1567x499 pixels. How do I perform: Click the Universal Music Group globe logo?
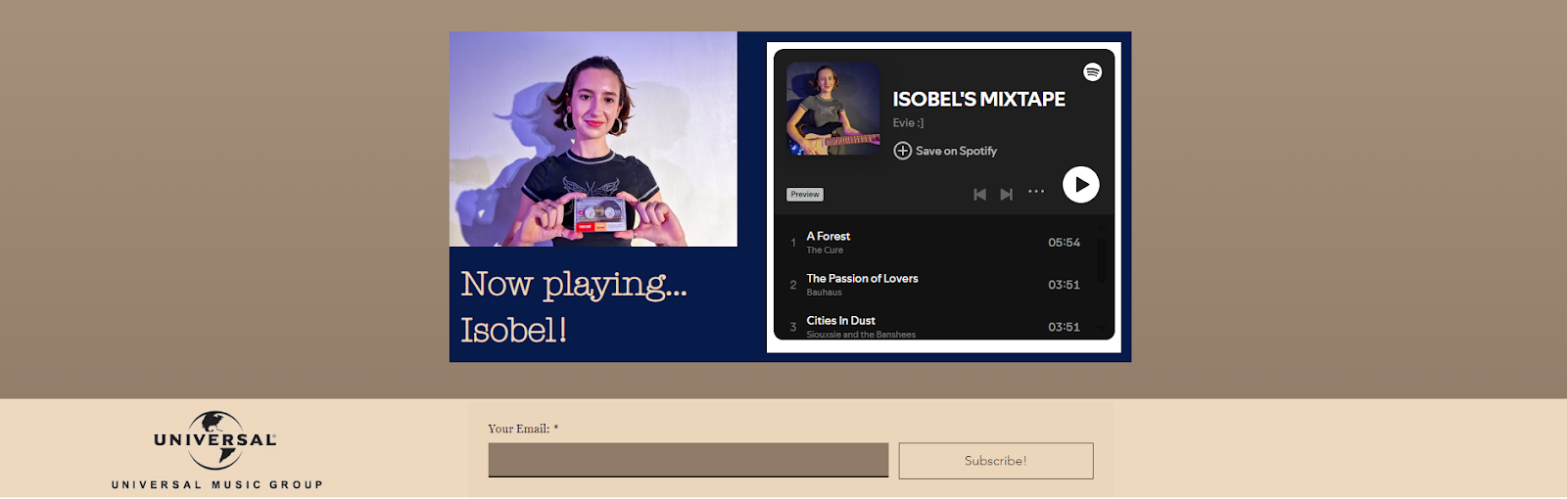[x=215, y=440]
